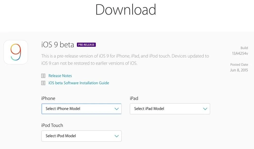The height and width of the screenshot is (149, 254).
Task: Click the chevron in iPad model selector
Action: coord(205,109)
